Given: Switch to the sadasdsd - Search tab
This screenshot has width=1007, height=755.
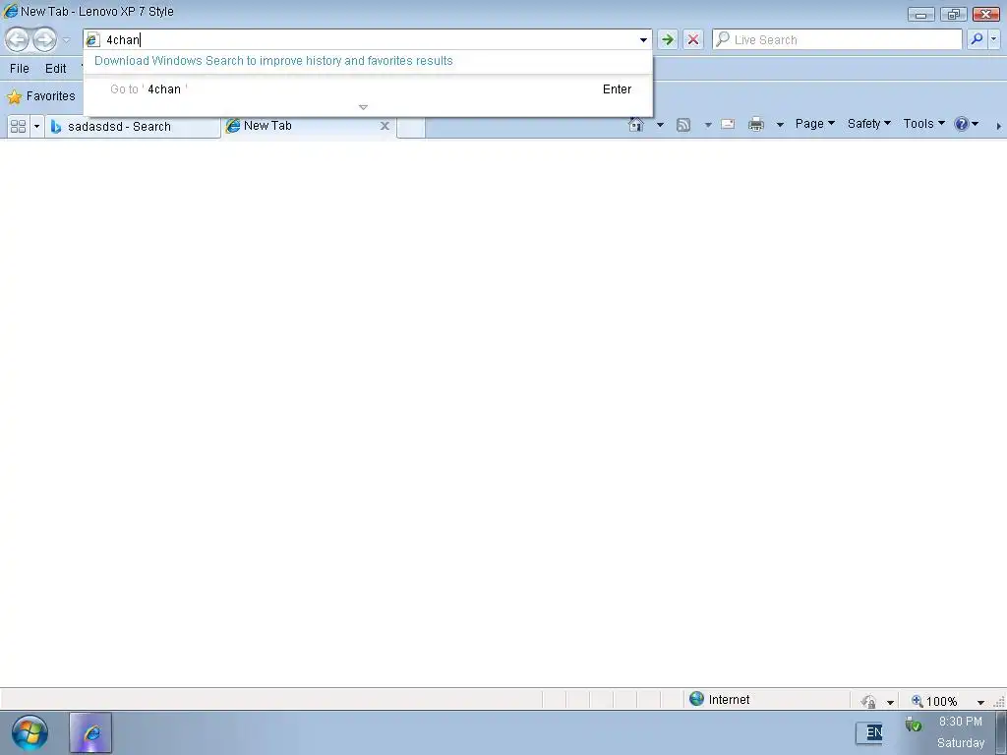Looking at the screenshot, I should [x=133, y=127].
